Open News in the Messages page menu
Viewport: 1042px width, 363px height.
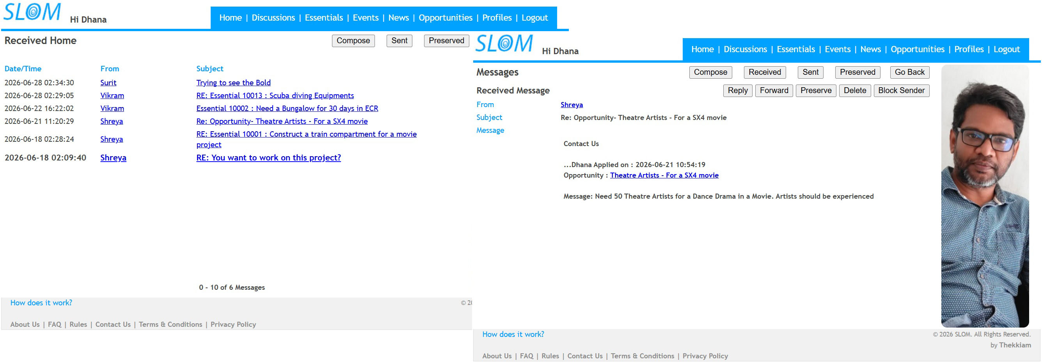tap(870, 49)
